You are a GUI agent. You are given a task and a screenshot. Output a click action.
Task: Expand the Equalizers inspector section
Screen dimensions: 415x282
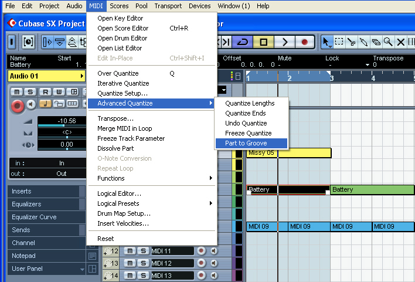[x=46, y=204]
